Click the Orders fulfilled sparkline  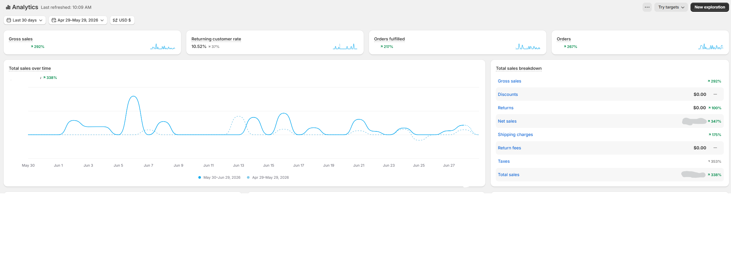point(528,47)
